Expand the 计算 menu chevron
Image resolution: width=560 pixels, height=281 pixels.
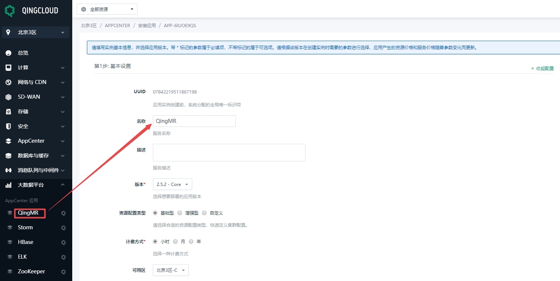63,68
